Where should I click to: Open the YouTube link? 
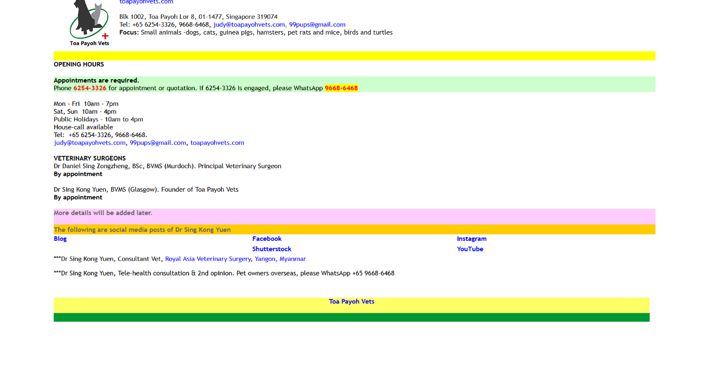[470, 249]
